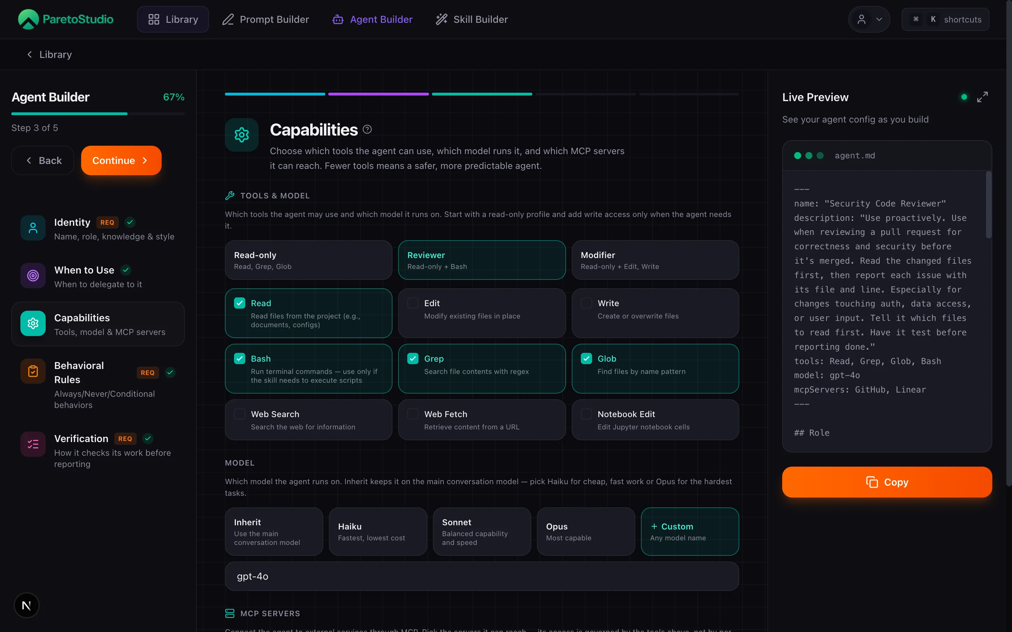The height and width of the screenshot is (632, 1012).
Task: Click the Library grid icon in navbar
Action: (154, 19)
